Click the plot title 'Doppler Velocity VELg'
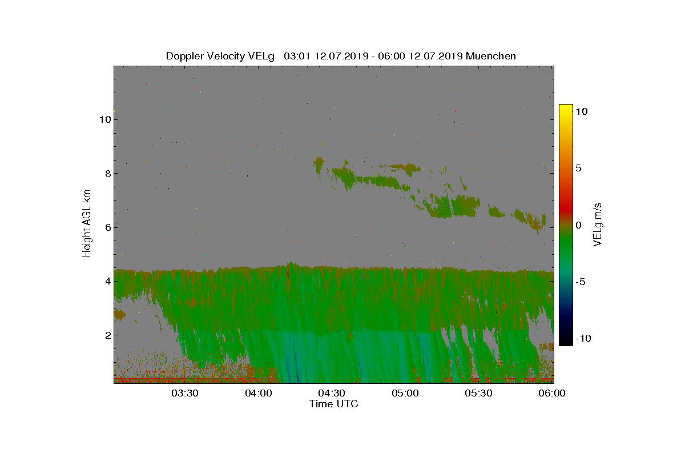Screen dimensions: 685x457 [220, 56]
